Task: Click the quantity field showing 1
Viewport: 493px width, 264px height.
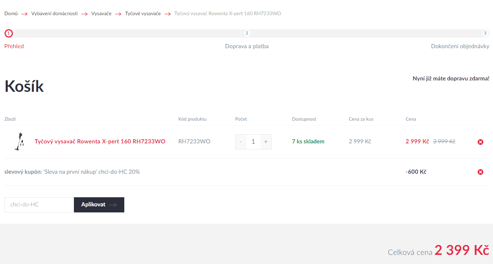Action: (x=254, y=142)
